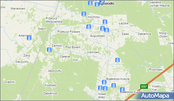Click the Białebłoto-Kobyla place name
The width and height of the screenshot is (174, 101).
118,79
